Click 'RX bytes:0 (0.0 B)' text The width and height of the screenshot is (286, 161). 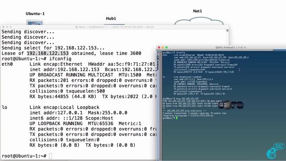(55, 145)
